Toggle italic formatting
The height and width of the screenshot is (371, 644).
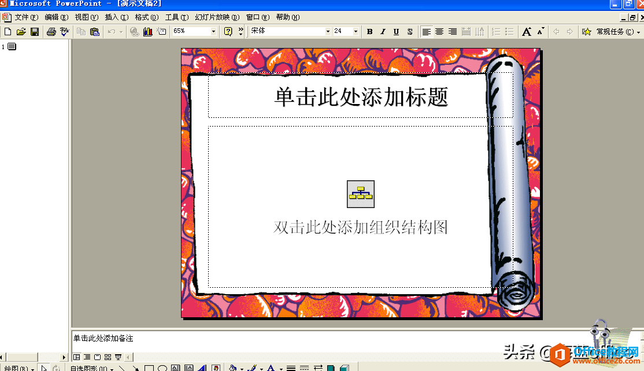click(383, 31)
